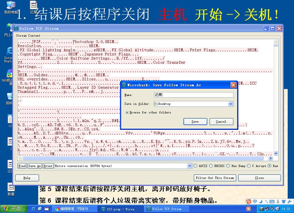Click the Start button
This screenshot has height=213, width=294.
(x=13, y=209)
